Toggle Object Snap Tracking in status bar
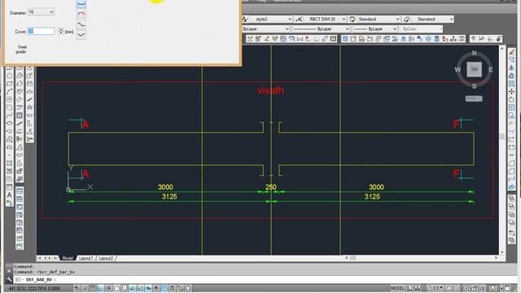The width and height of the screenshot is (521, 293). pos(132,288)
